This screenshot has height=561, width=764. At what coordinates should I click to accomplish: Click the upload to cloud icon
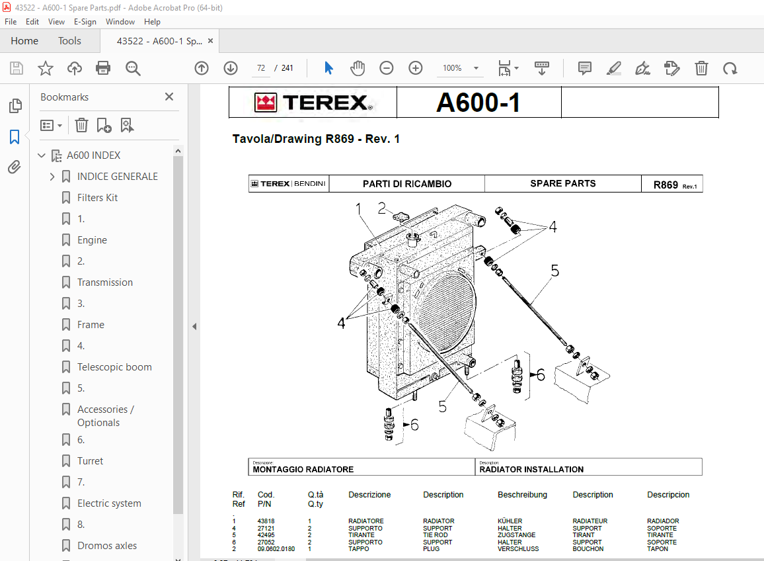click(75, 68)
